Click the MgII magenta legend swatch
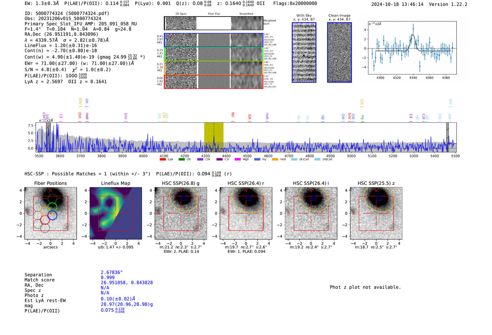 238,159
